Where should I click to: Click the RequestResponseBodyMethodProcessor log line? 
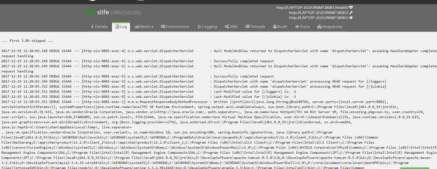tap(195, 102)
